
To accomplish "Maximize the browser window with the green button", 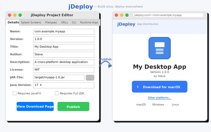I will pyautogui.click(x=127, y=15).
